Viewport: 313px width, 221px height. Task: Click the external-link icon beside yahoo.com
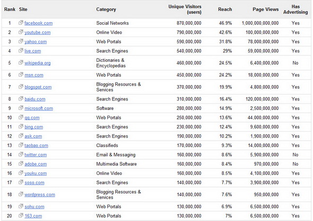[21, 41]
